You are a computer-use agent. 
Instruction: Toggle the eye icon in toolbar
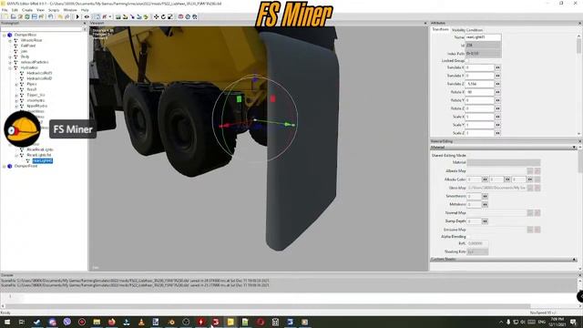87,16
